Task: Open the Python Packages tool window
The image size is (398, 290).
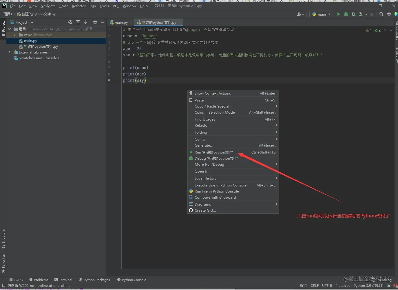Action: (x=94, y=280)
